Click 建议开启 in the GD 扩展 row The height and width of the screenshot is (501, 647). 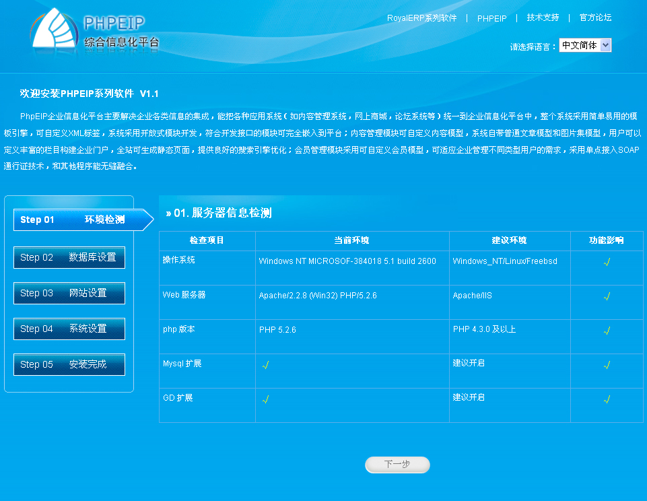[469, 397]
